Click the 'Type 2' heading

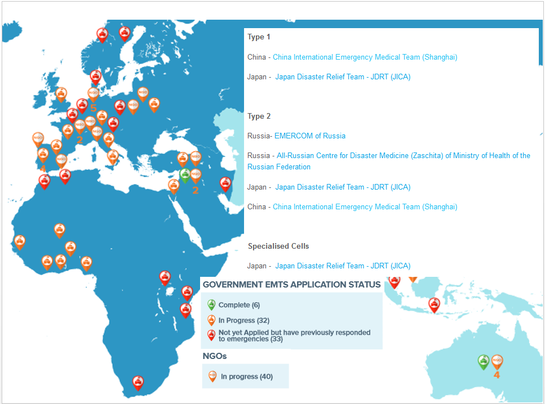259,116
